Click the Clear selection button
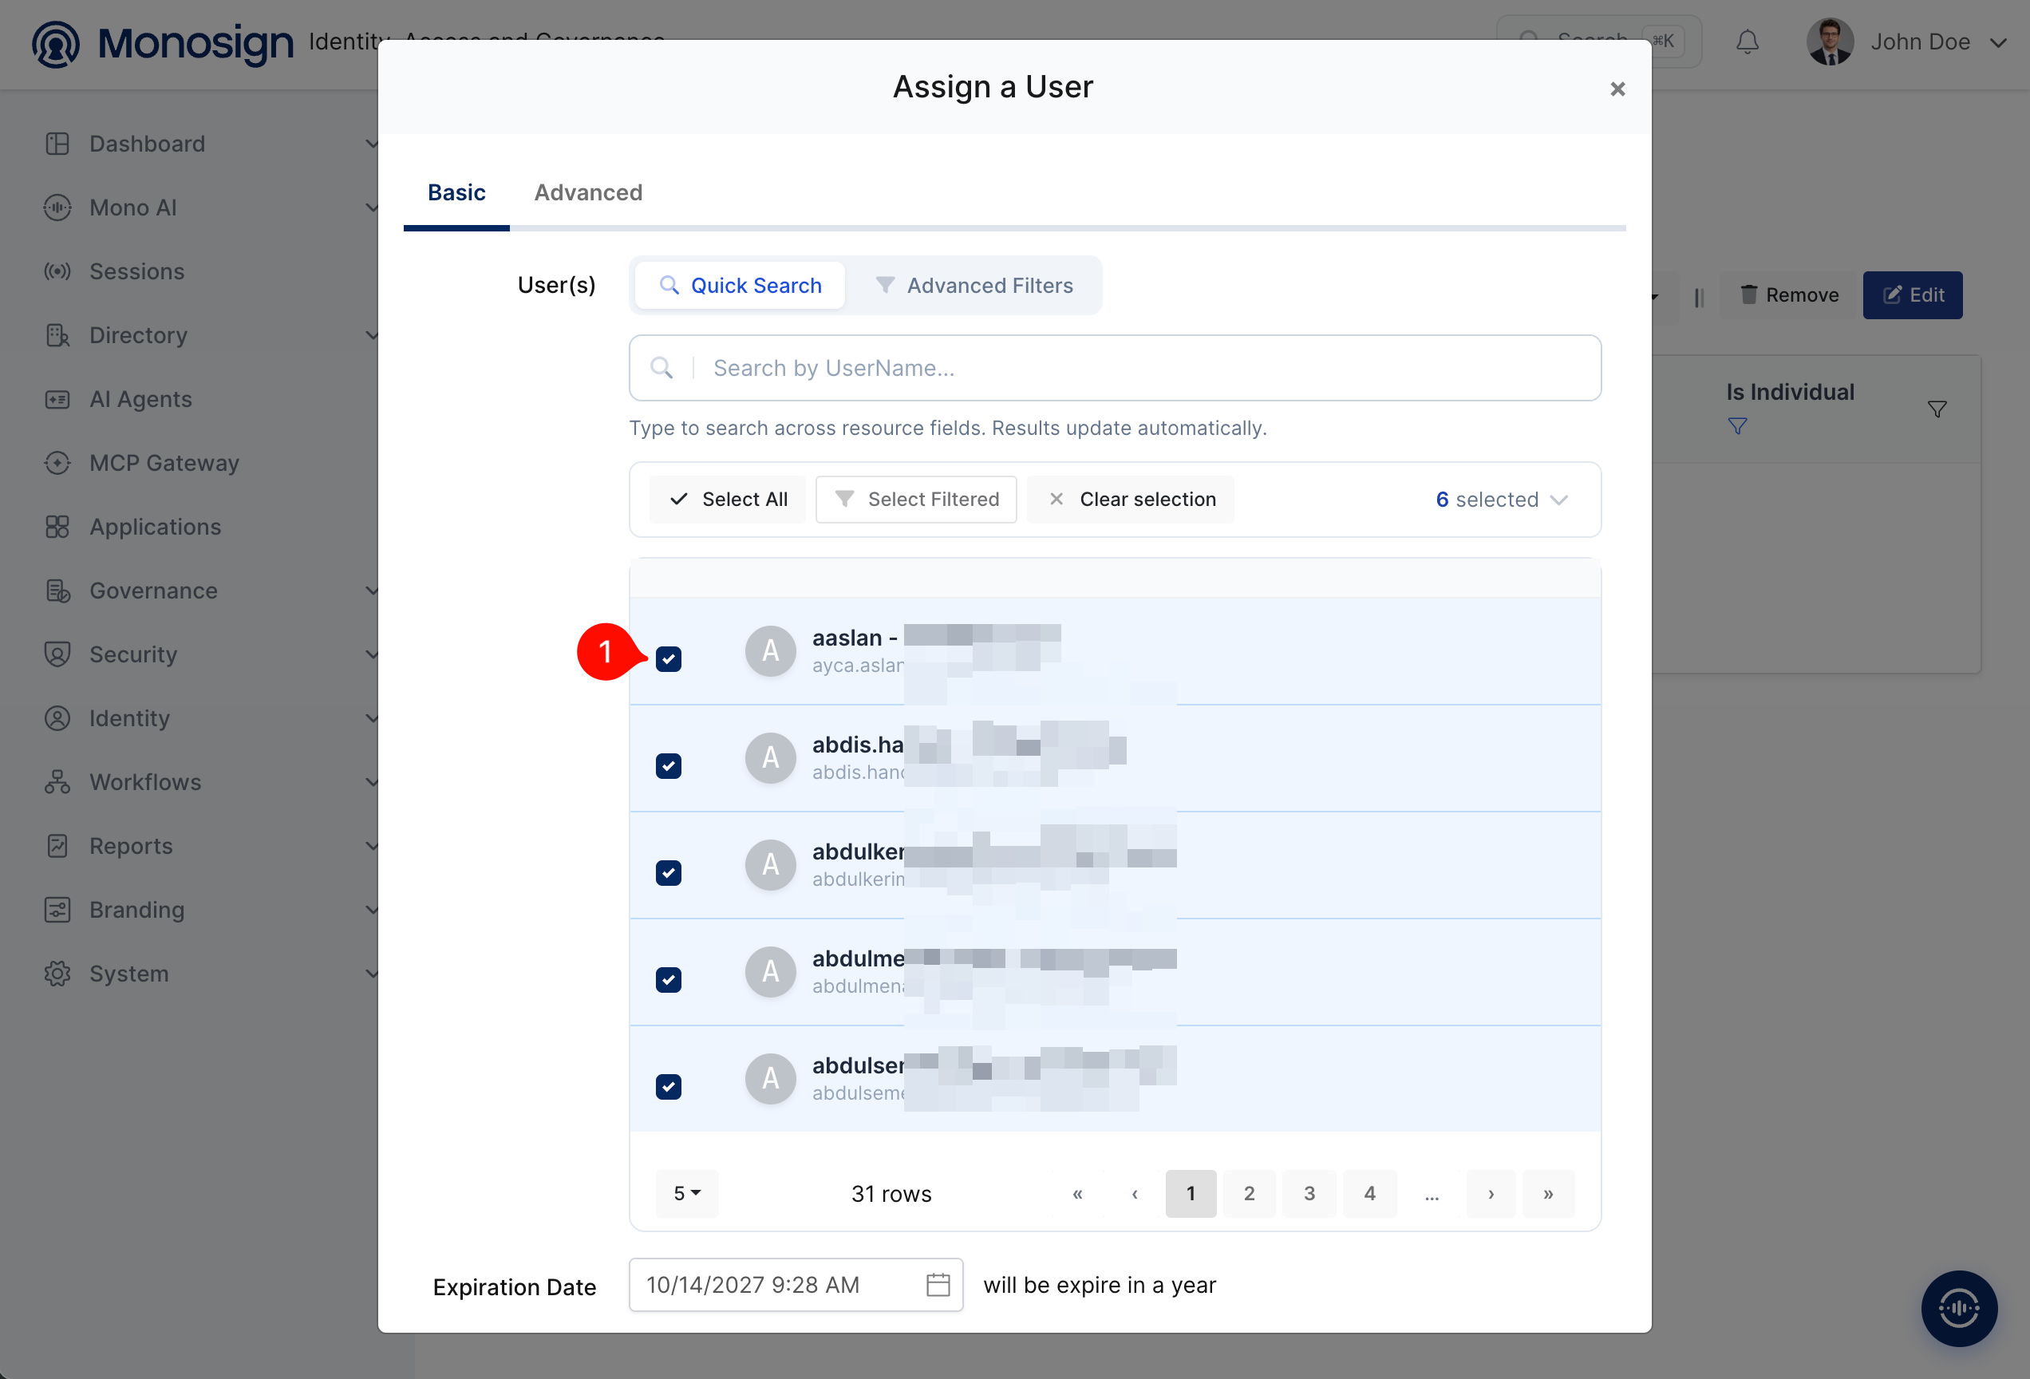 (x=1132, y=500)
